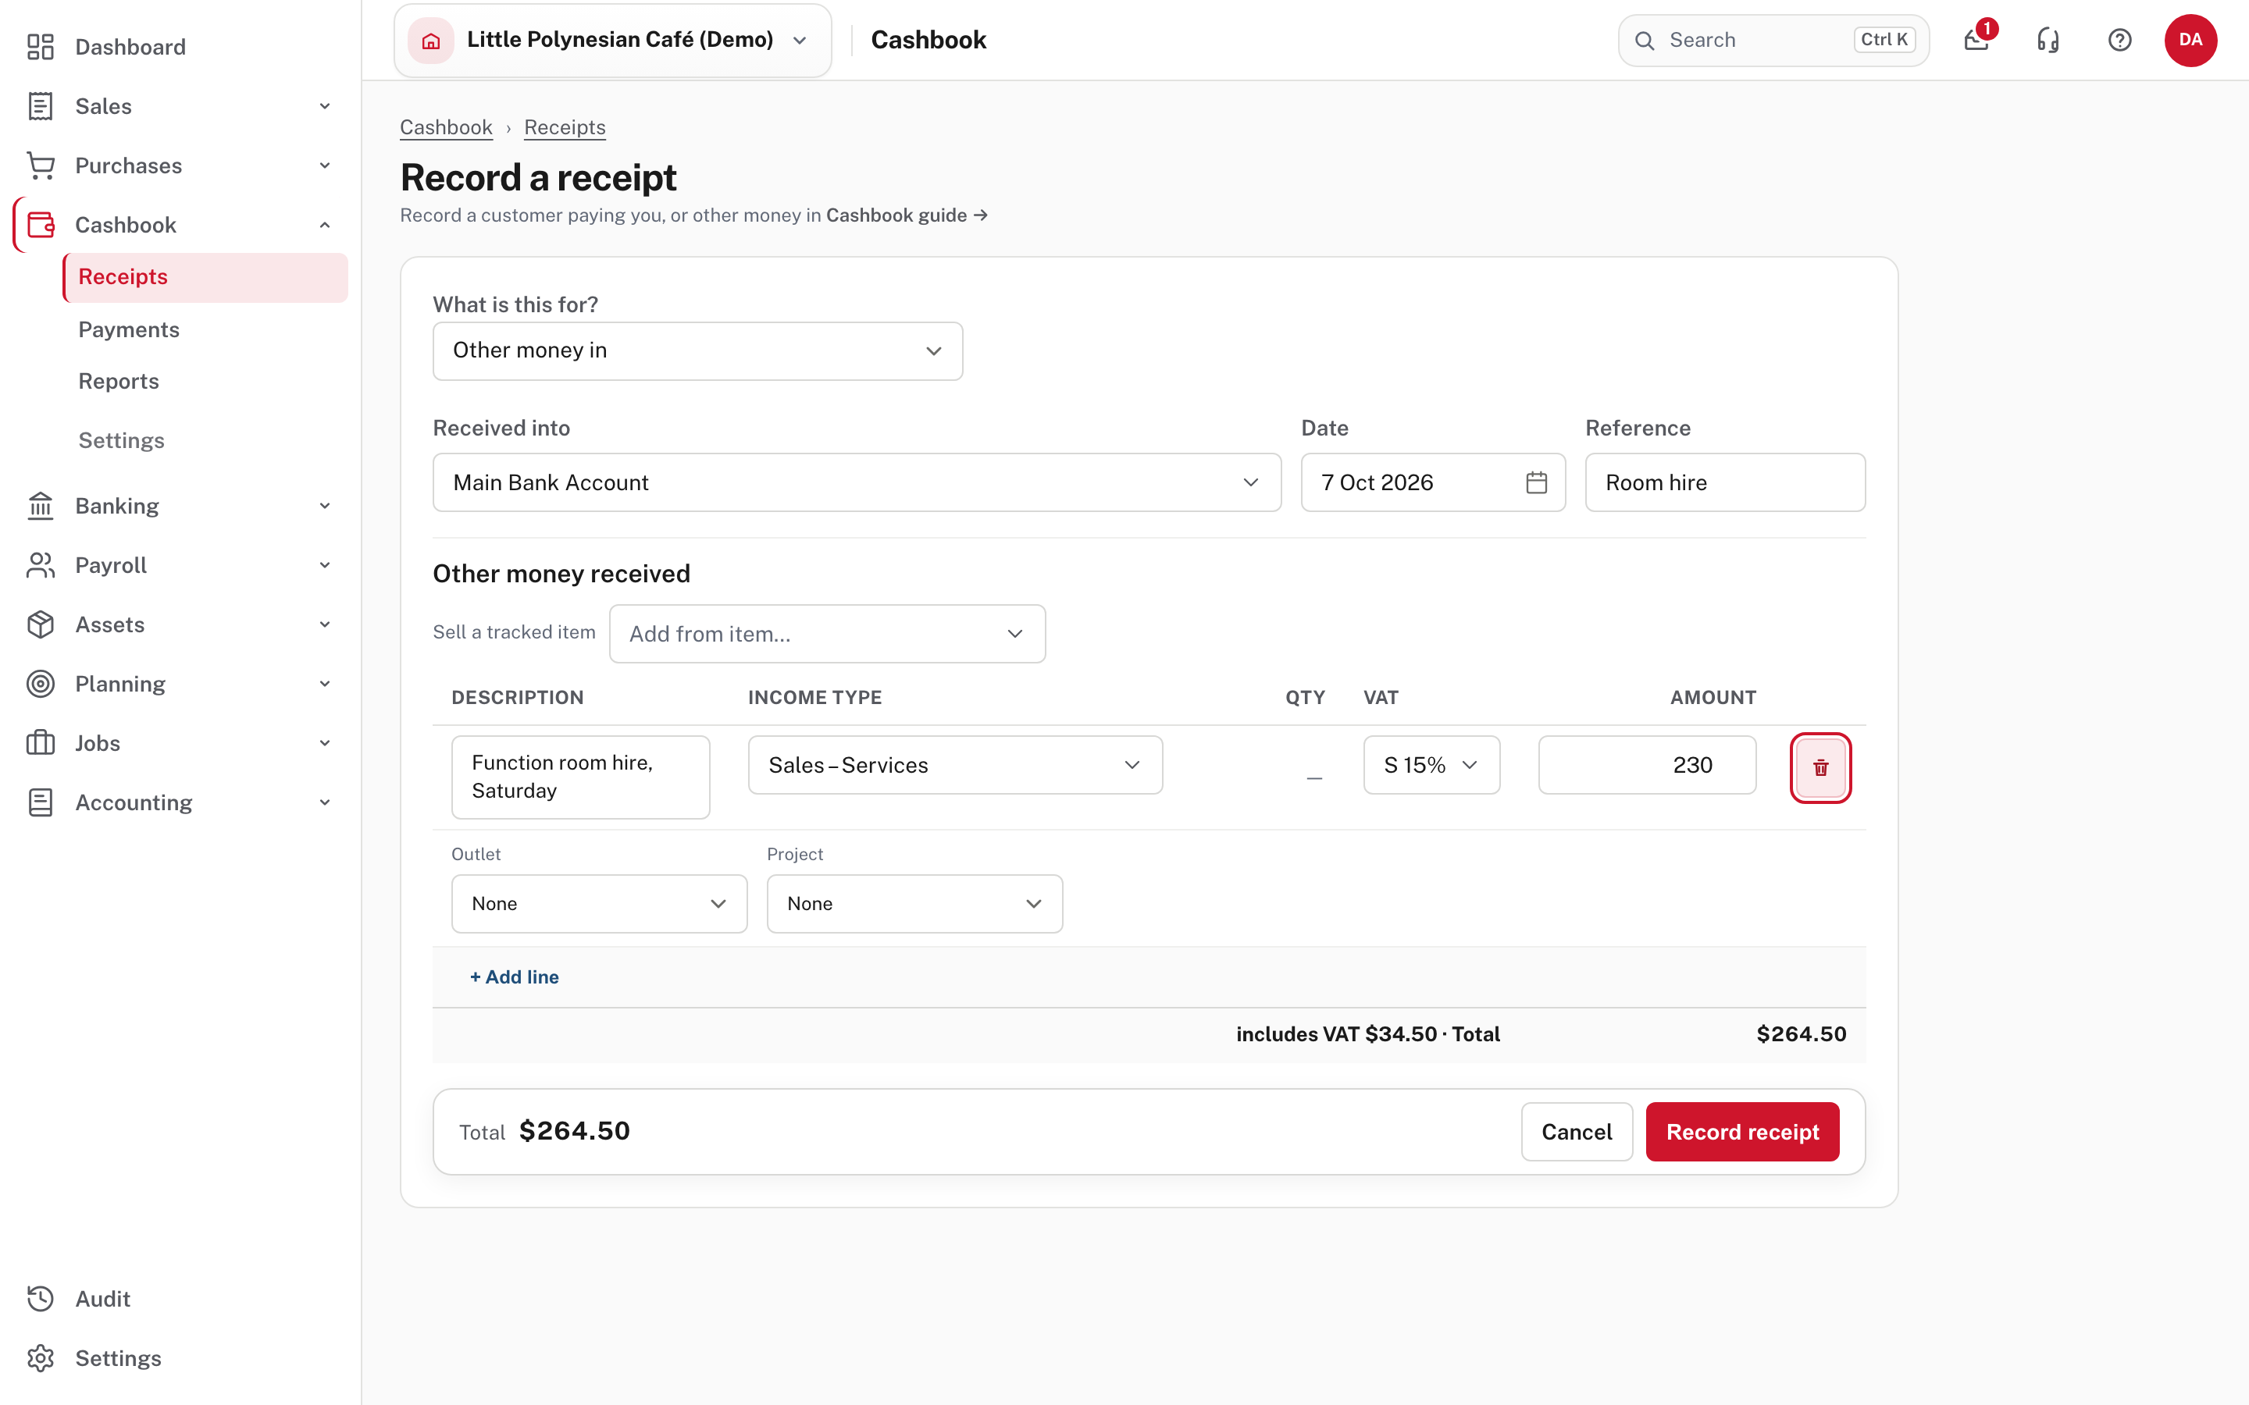The width and height of the screenshot is (2249, 1405).
Task: Open the date picker calendar icon
Action: point(1536,482)
